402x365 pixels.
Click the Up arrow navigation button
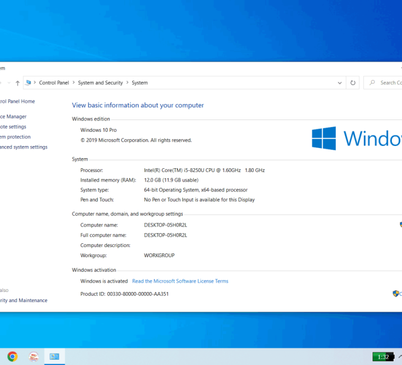(17, 83)
